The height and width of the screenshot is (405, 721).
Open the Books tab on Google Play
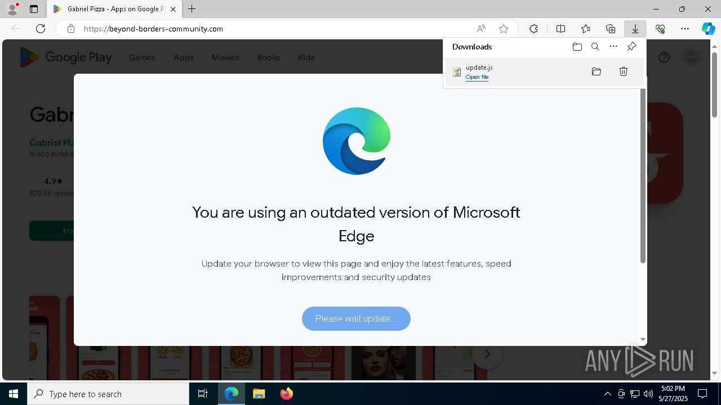[x=269, y=57]
